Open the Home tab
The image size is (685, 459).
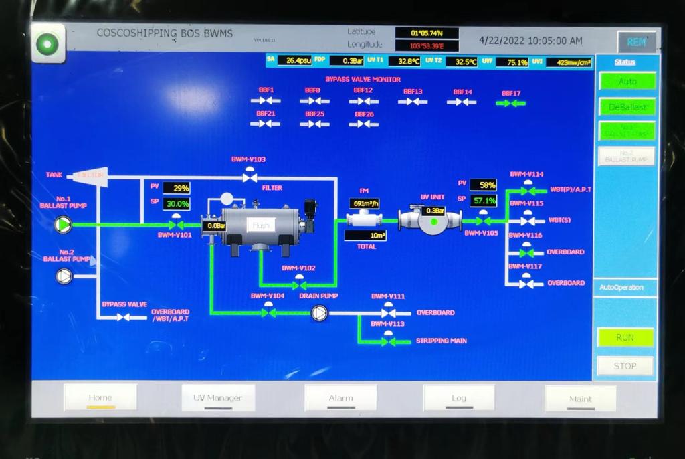pos(100,398)
